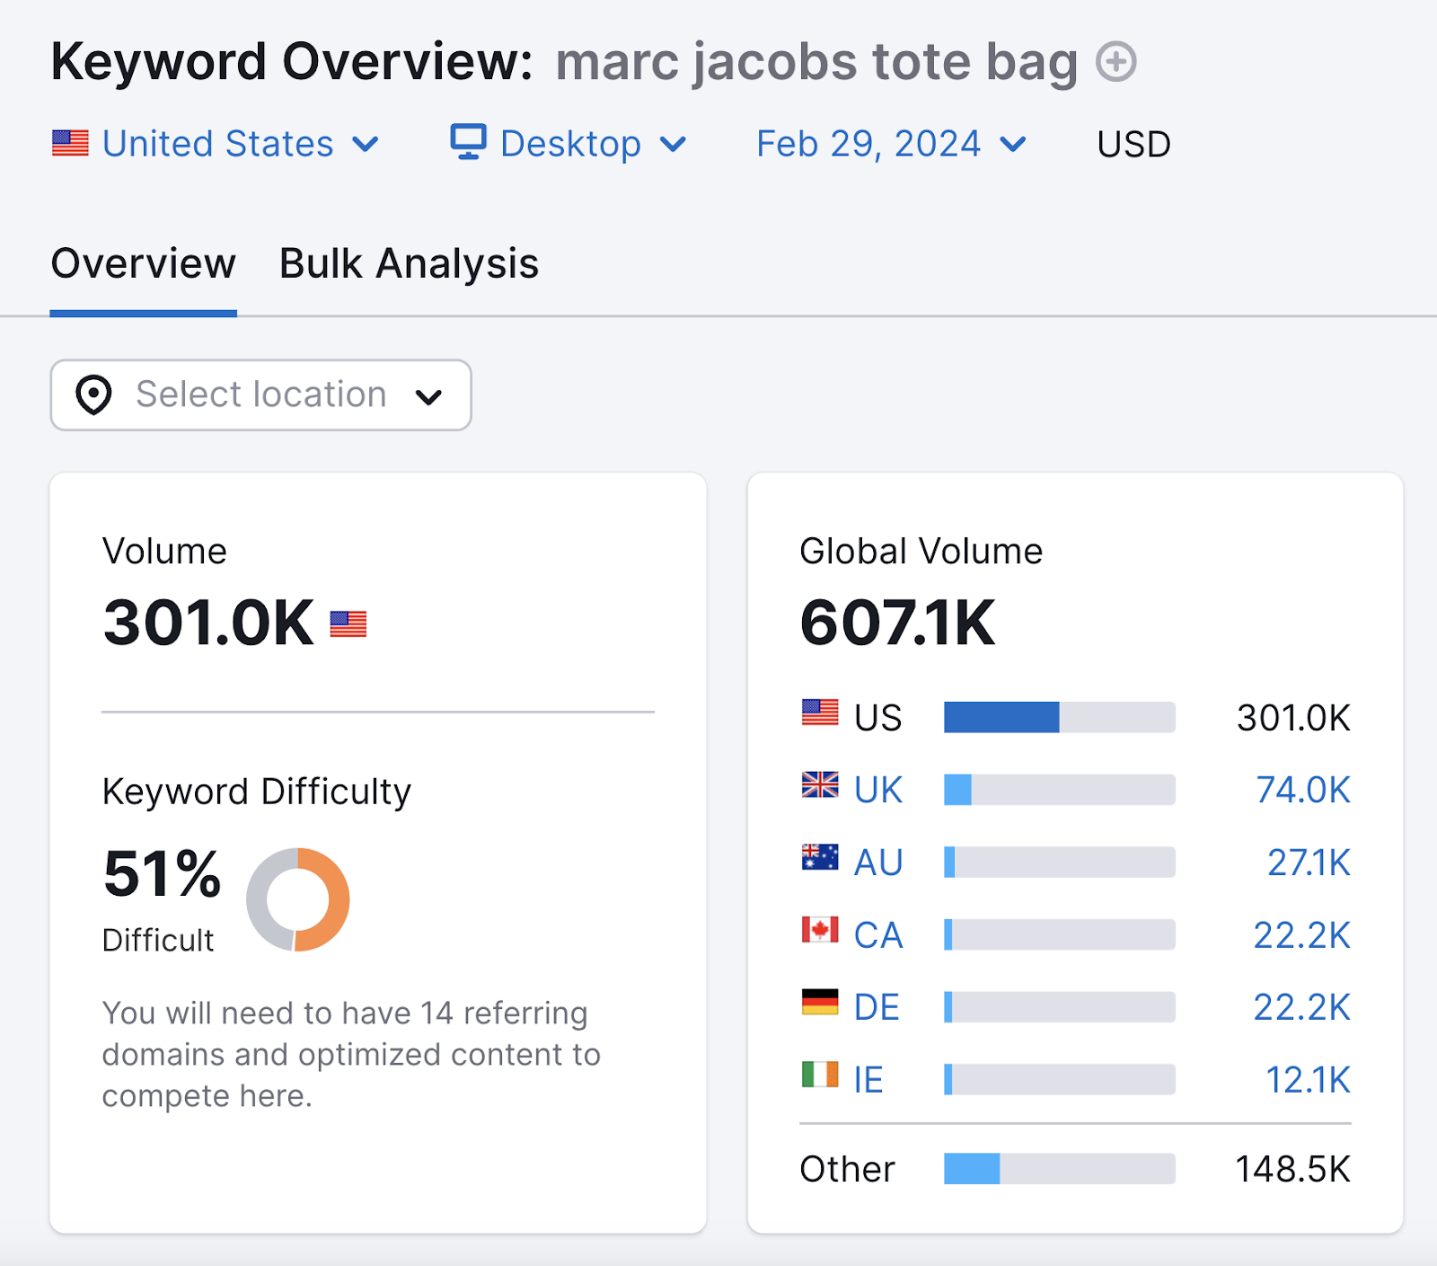
Task: Click the Germany flag in Global Volume
Action: coord(820,1002)
